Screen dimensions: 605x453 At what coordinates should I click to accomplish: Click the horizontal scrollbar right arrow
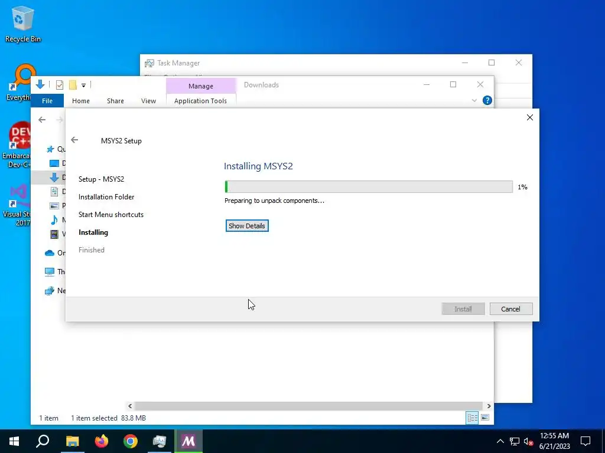(x=489, y=406)
